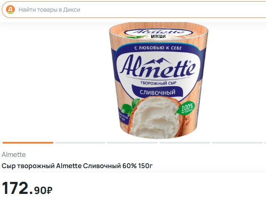Screen dimensions: 266x201
Task: Click the basil leaves picture on the cup
Action: (x=130, y=107)
